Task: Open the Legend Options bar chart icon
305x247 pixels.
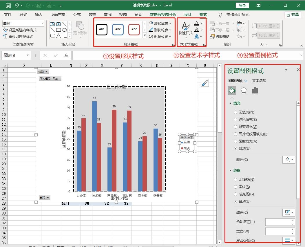Action: pos(255,91)
